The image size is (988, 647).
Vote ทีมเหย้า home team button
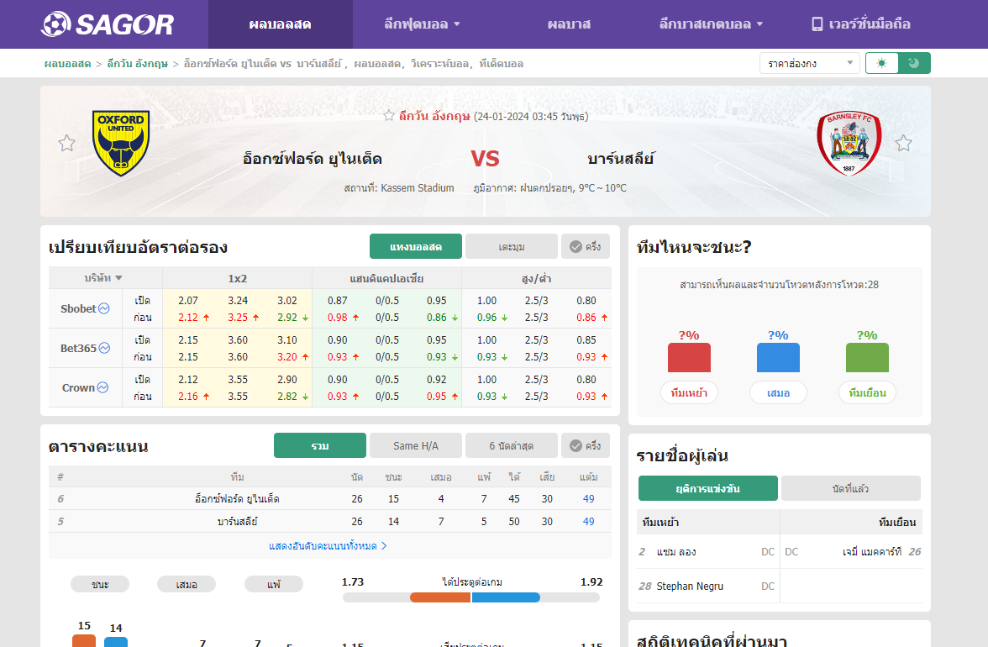tap(689, 392)
